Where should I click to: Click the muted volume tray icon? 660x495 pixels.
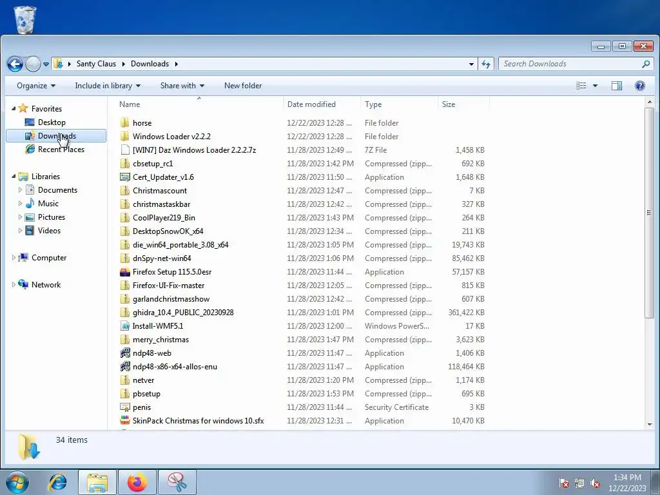pos(595,483)
